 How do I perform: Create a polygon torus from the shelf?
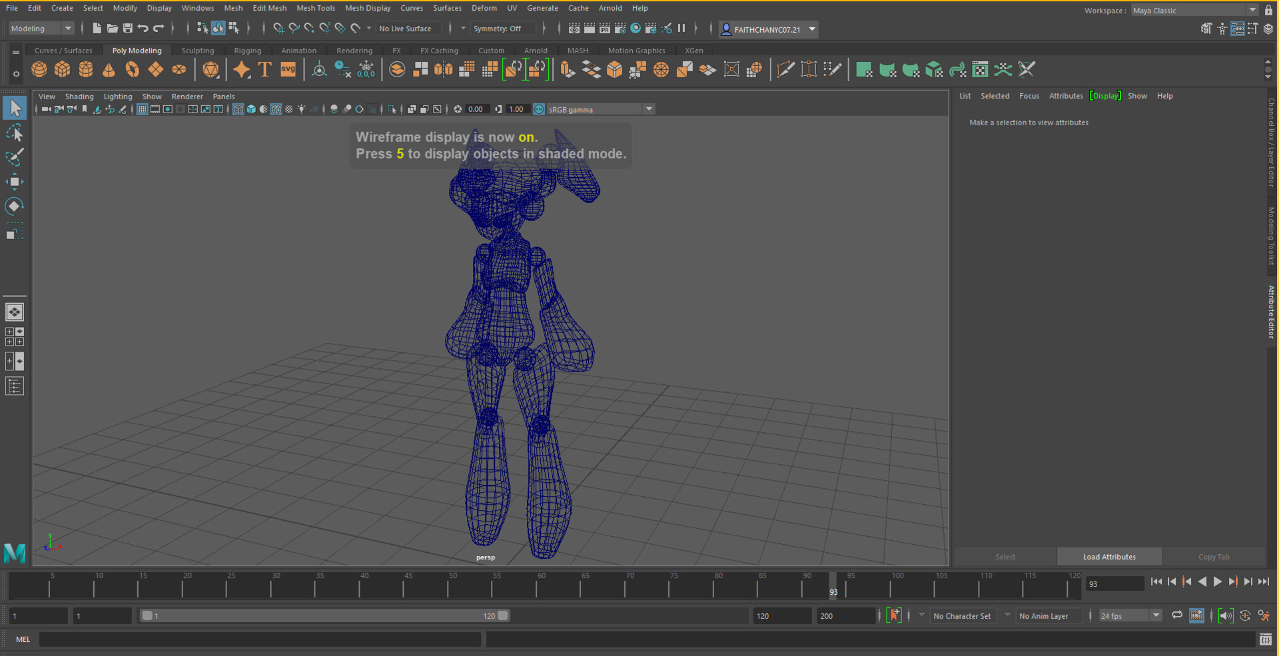click(x=132, y=69)
